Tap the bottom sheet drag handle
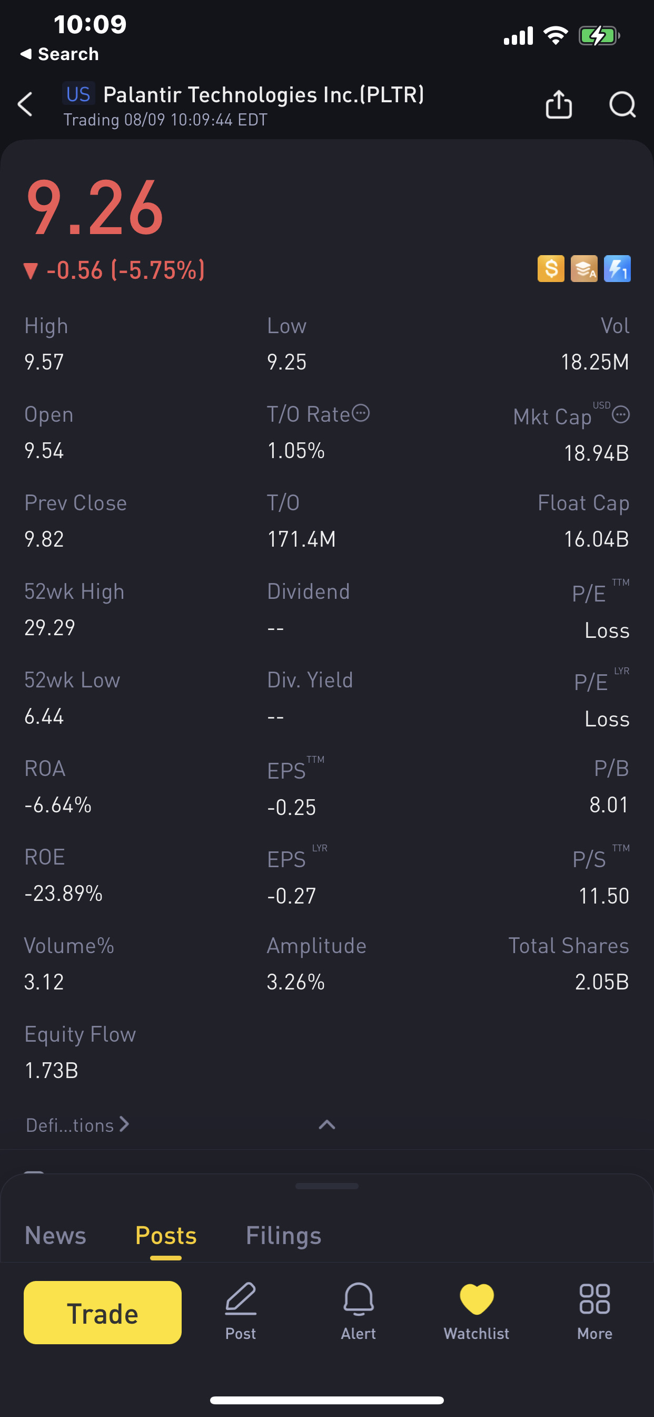 pyautogui.click(x=327, y=1186)
